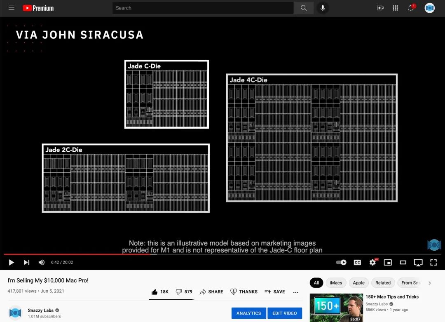
Task: Click Snazzy Labs under recommended video
Action: point(376,304)
